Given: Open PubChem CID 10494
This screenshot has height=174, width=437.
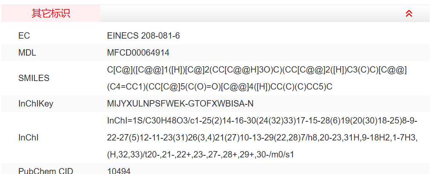Looking at the screenshot, I should point(119,171).
